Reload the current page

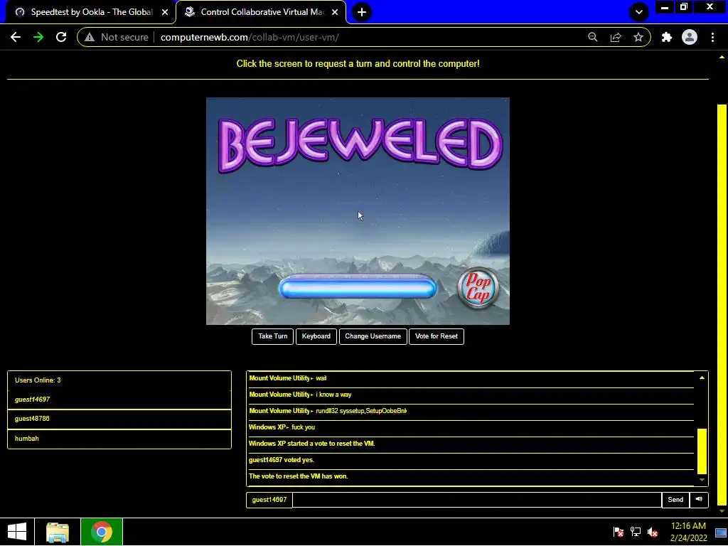(x=61, y=37)
